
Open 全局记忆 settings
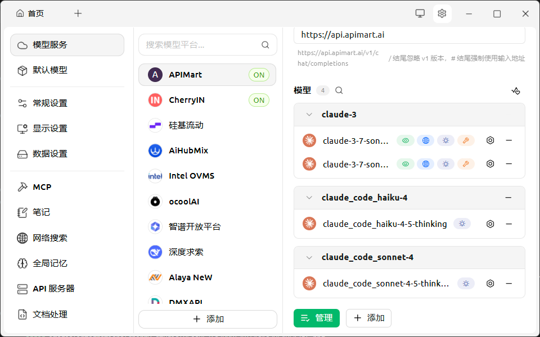click(x=67, y=263)
